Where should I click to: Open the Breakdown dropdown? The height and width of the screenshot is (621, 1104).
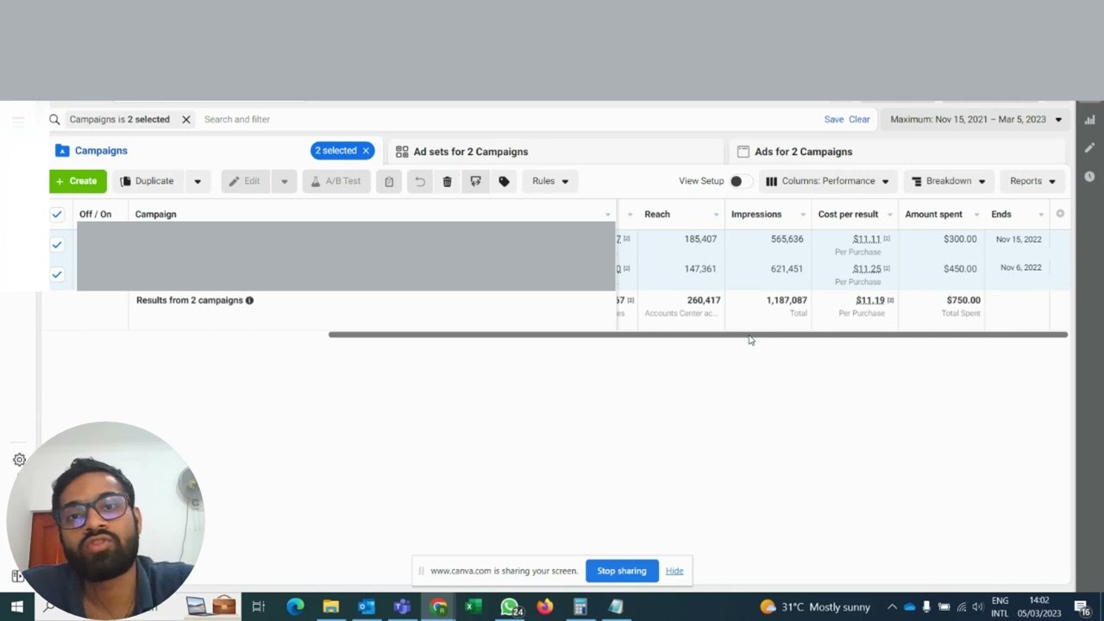click(x=947, y=181)
